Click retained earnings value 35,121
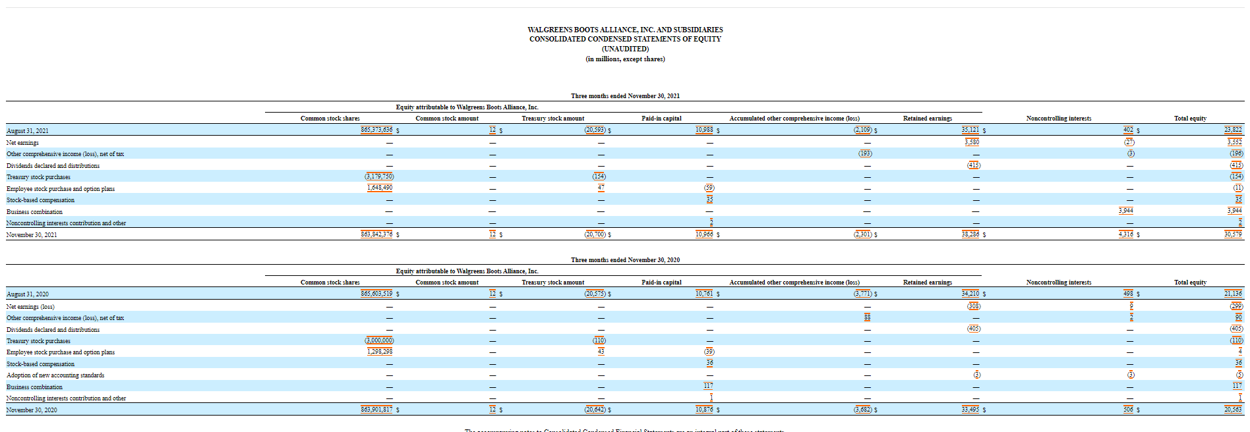 (970, 130)
